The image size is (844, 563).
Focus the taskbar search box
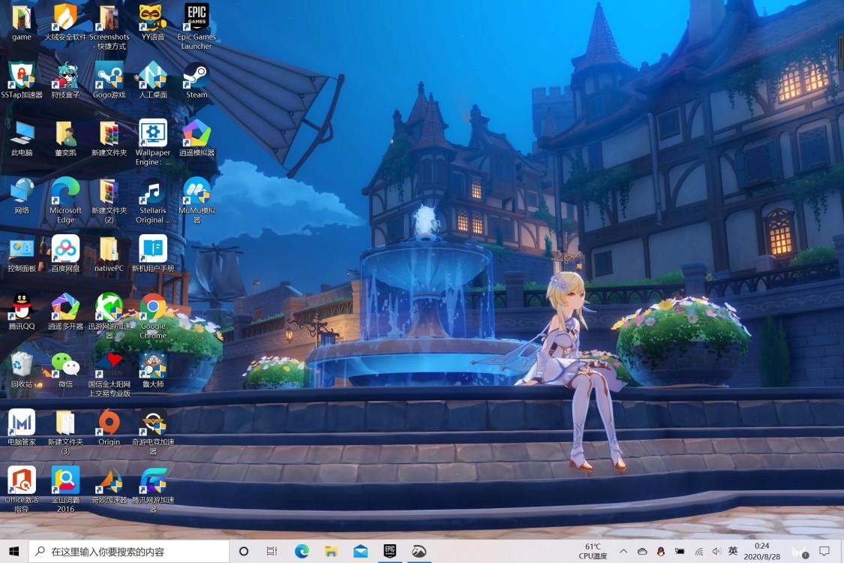click(128, 551)
